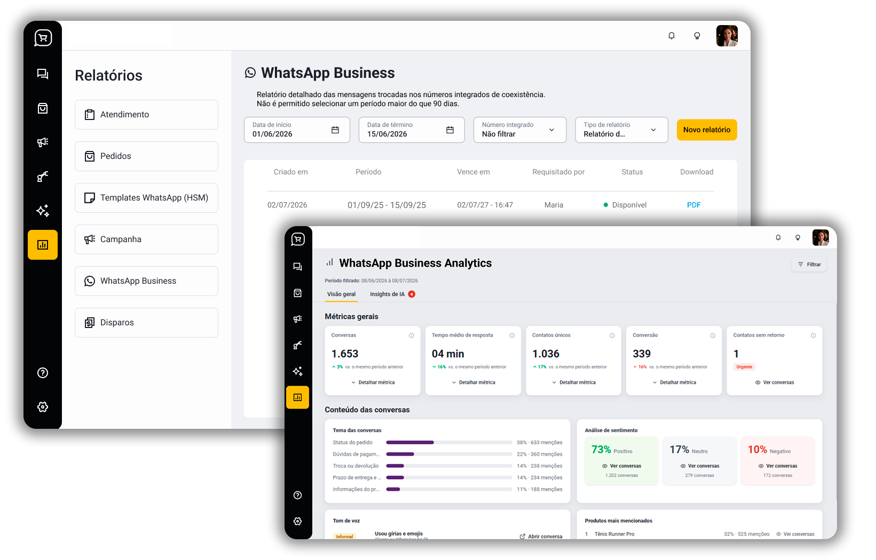Click info icon on Contatos sem retorno card
The height and width of the screenshot is (560, 876).
(x=814, y=335)
